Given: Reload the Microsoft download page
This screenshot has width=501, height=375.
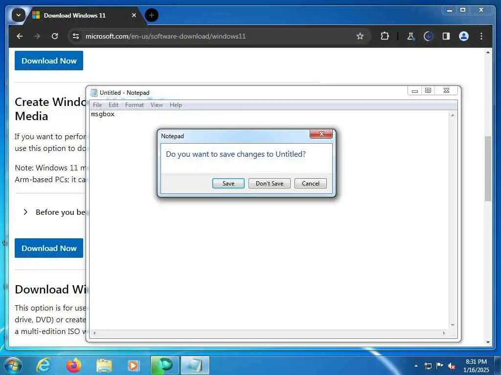Looking at the screenshot, I should click(55, 36).
